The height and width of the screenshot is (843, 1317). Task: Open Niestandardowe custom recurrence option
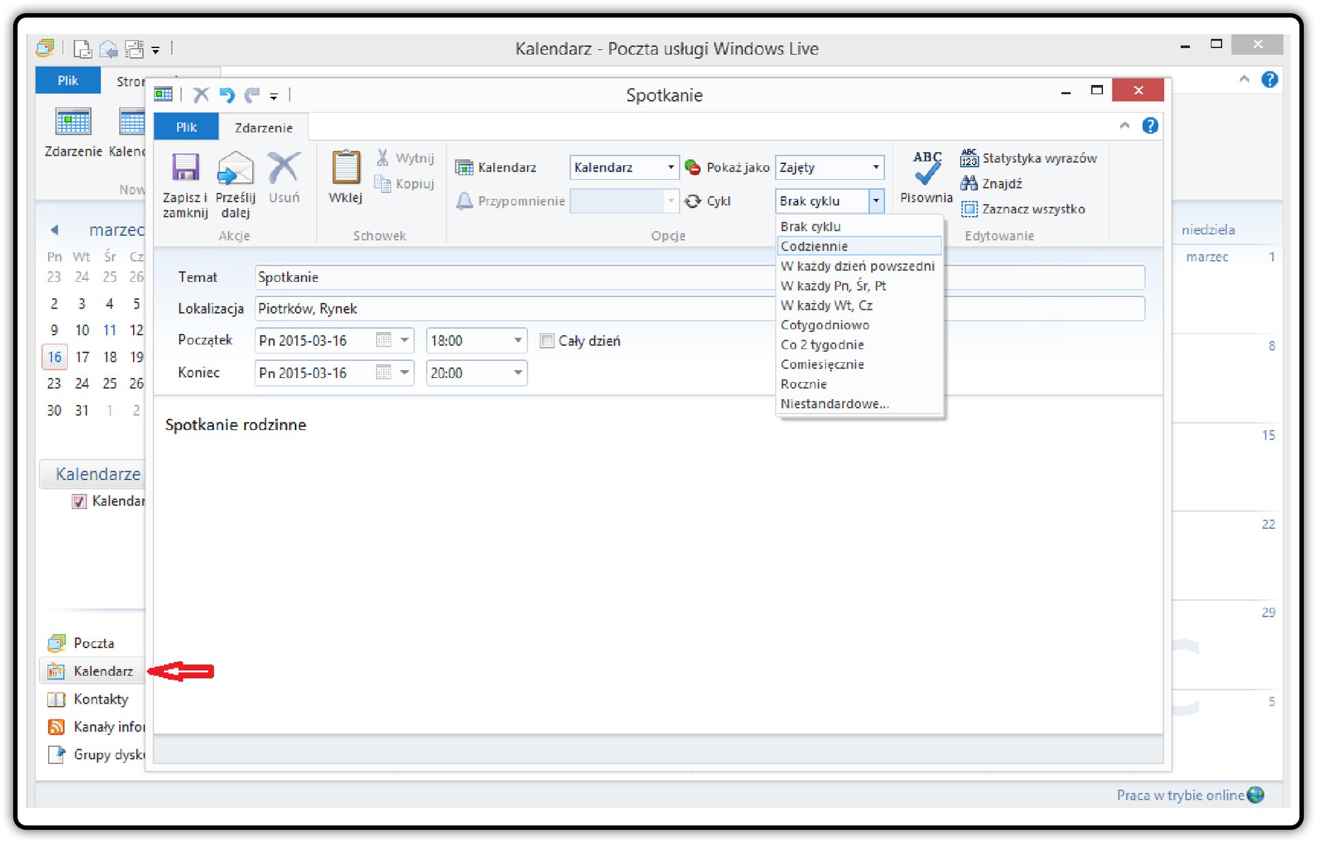click(859, 403)
